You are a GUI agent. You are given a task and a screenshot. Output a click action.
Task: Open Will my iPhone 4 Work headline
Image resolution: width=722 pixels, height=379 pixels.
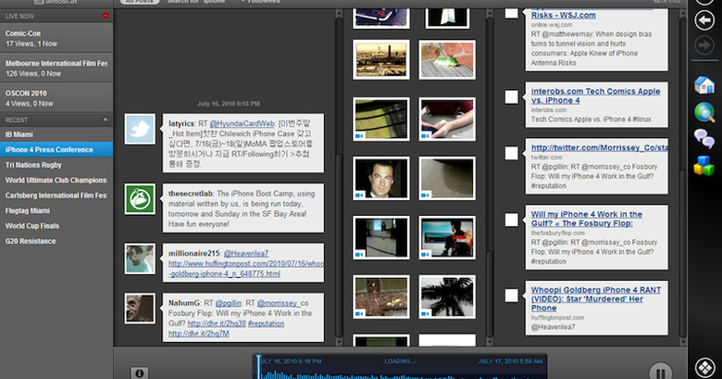point(586,219)
